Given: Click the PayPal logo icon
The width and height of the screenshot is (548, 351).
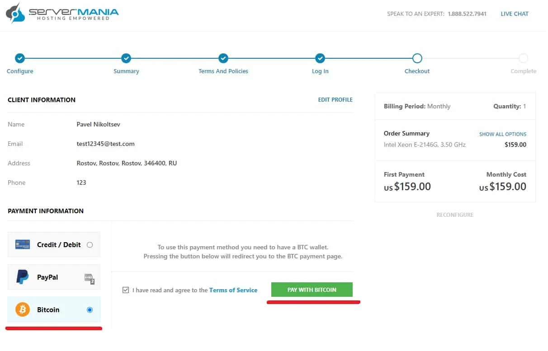Looking at the screenshot, I should click(x=23, y=277).
